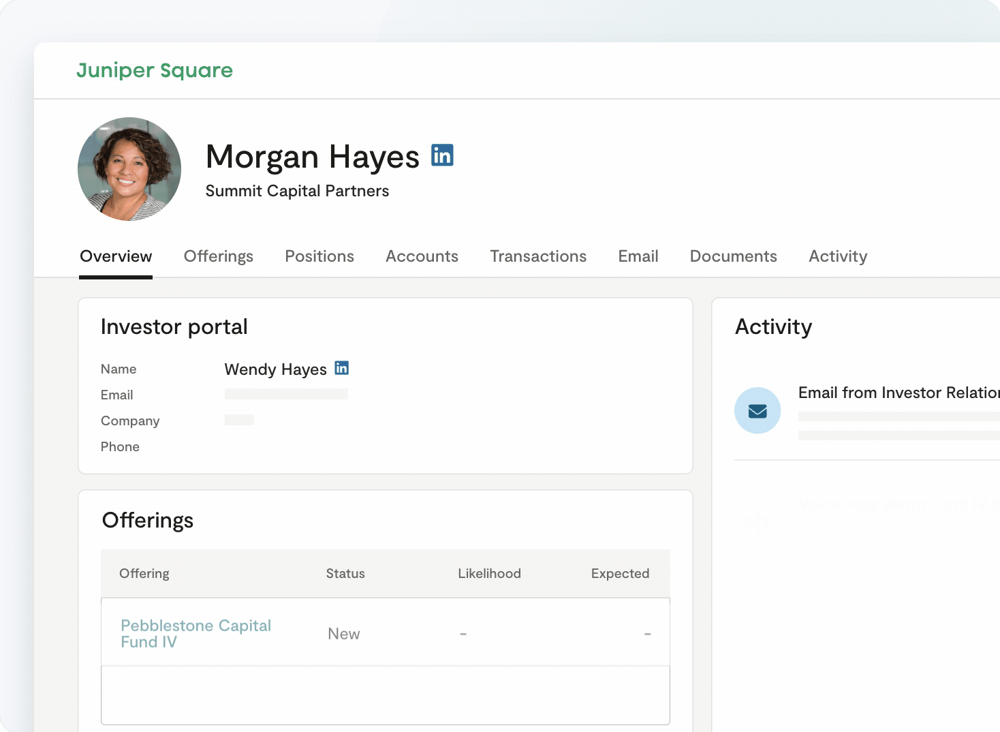Image resolution: width=1000 pixels, height=732 pixels.
Task: Click the Expected column header
Action: tap(620, 574)
